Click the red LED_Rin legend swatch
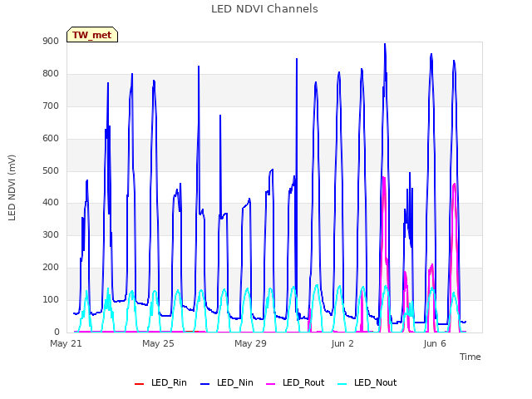The image size is (532, 399). [x=139, y=384]
